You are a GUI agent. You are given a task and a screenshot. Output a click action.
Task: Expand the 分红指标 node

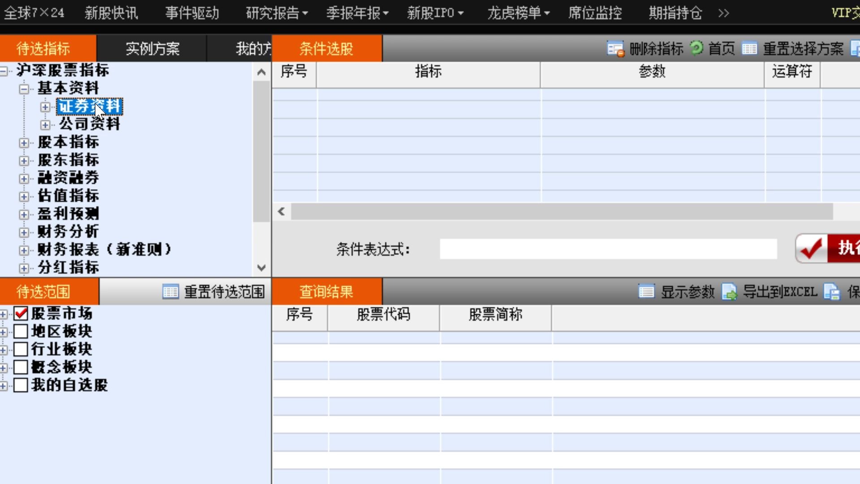click(x=24, y=268)
